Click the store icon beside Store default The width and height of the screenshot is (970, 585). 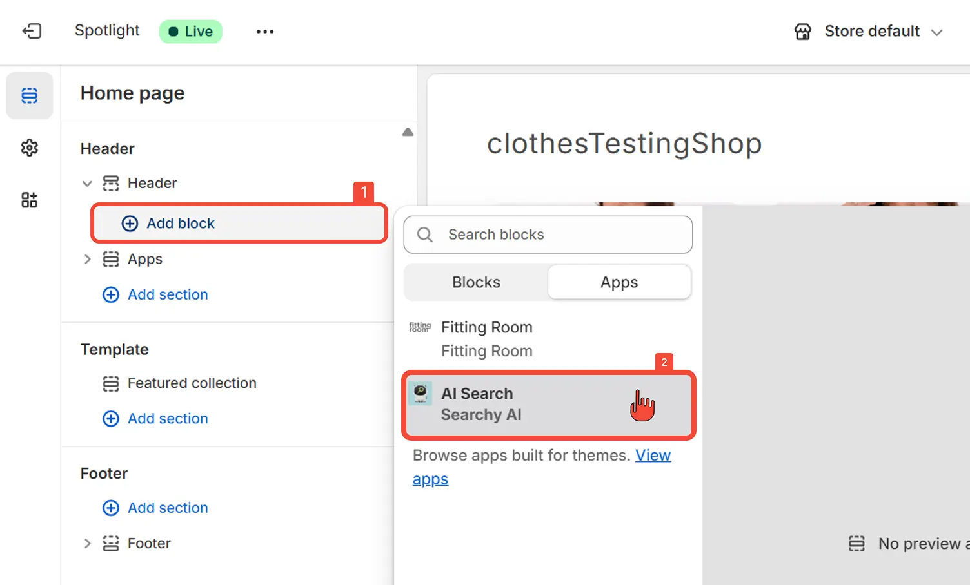802,32
